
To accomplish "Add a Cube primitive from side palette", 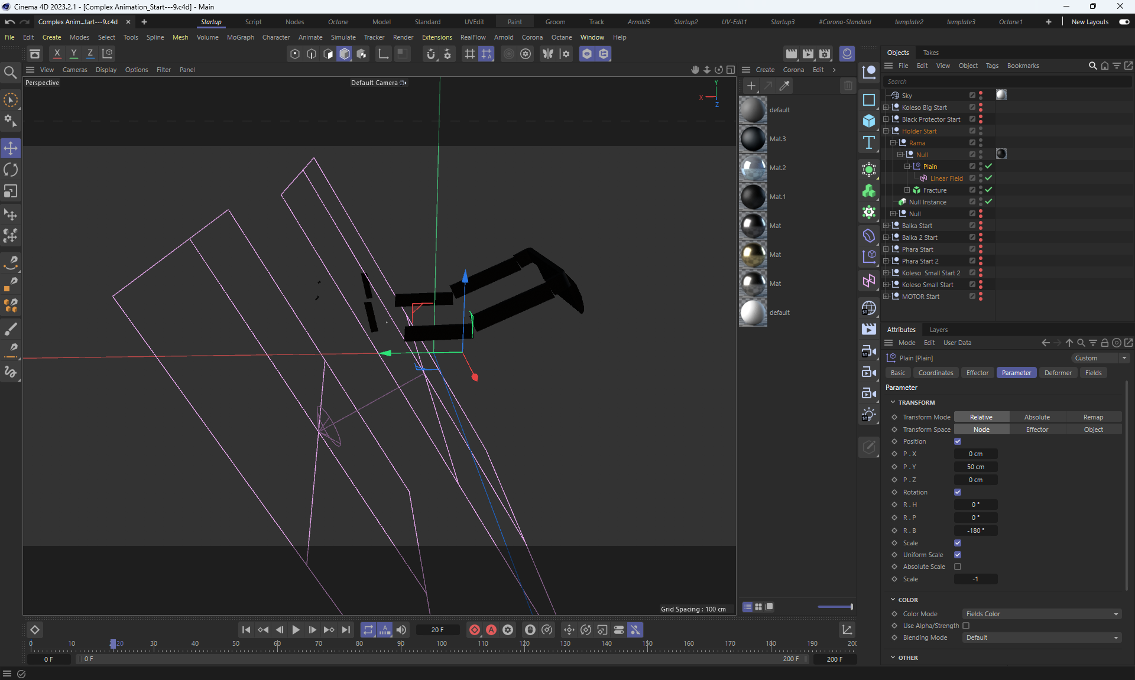I will (x=868, y=121).
